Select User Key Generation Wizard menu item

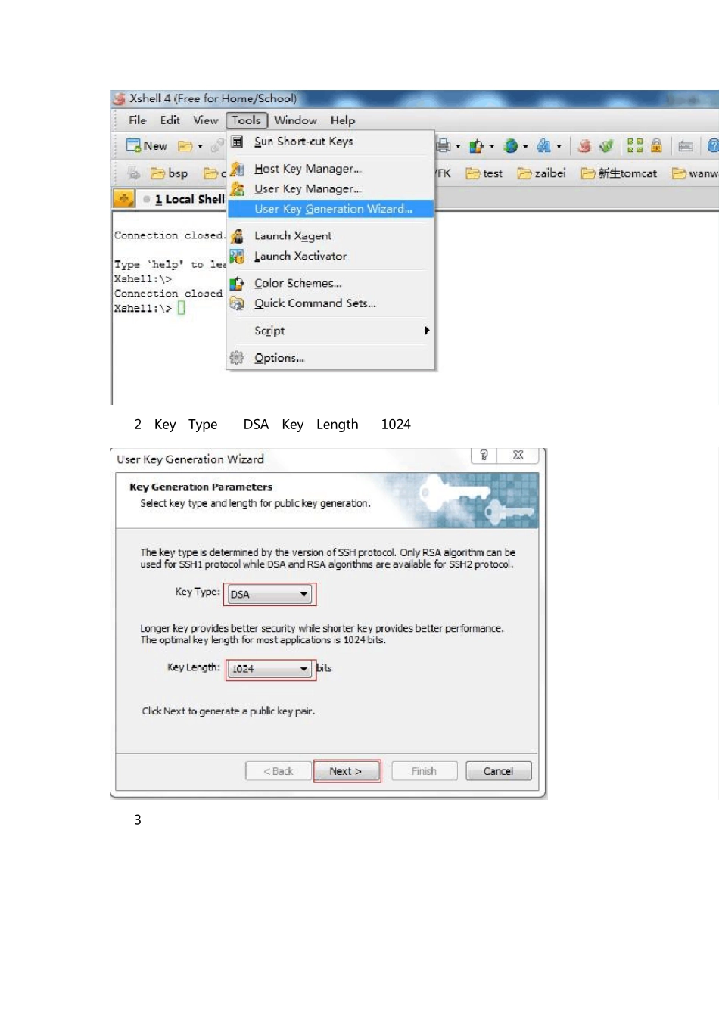pyautogui.click(x=332, y=209)
